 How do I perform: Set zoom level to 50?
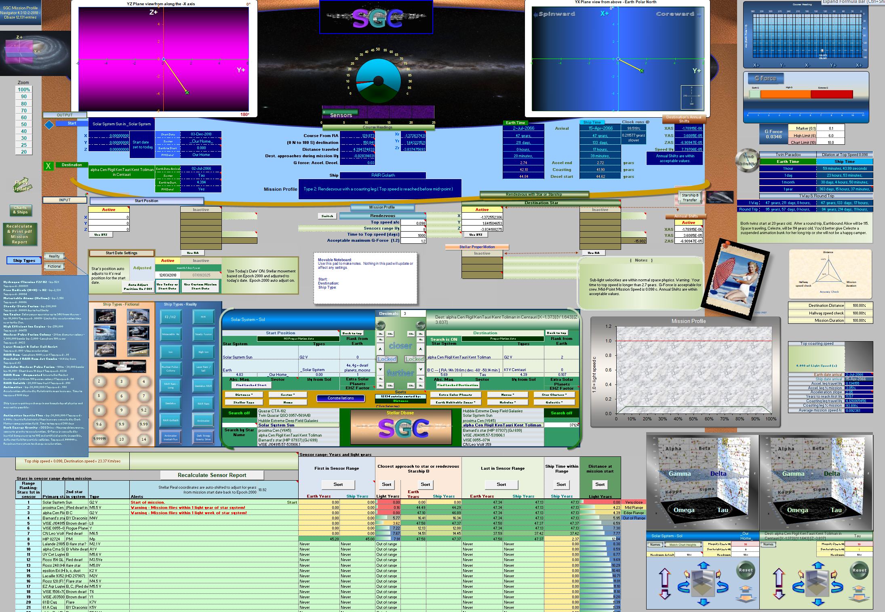click(x=24, y=124)
